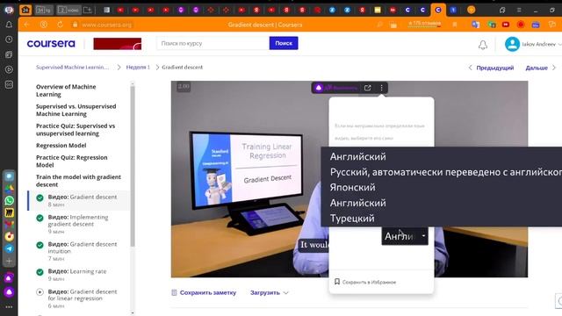Open browser history clock icon in sidebar
This screenshot has height=316, width=562.
coord(9,39)
